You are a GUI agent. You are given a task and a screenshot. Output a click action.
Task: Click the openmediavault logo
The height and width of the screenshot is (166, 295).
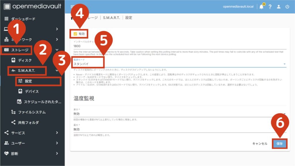coord(32,6)
